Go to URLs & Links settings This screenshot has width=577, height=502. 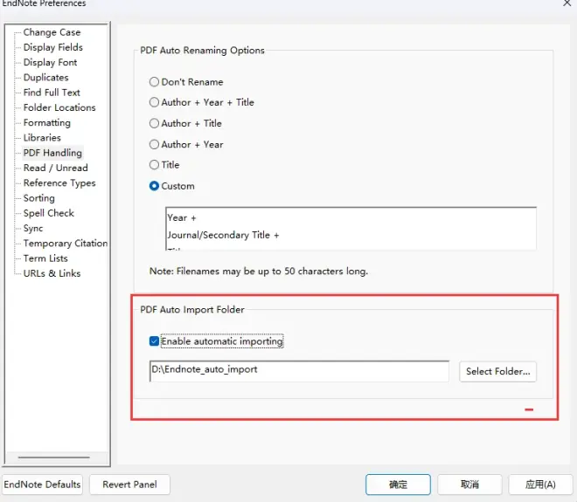click(52, 273)
